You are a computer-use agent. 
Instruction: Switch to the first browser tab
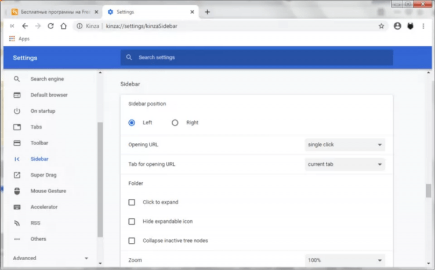(x=52, y=12)
